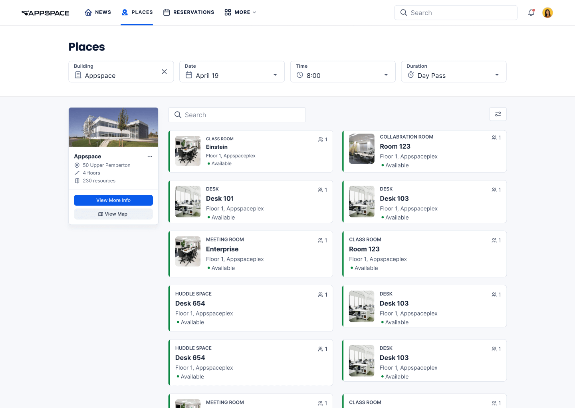Open the More menu
Viewport: 575px width, 408px height.
pyautogui.click(x=240, y=12)
